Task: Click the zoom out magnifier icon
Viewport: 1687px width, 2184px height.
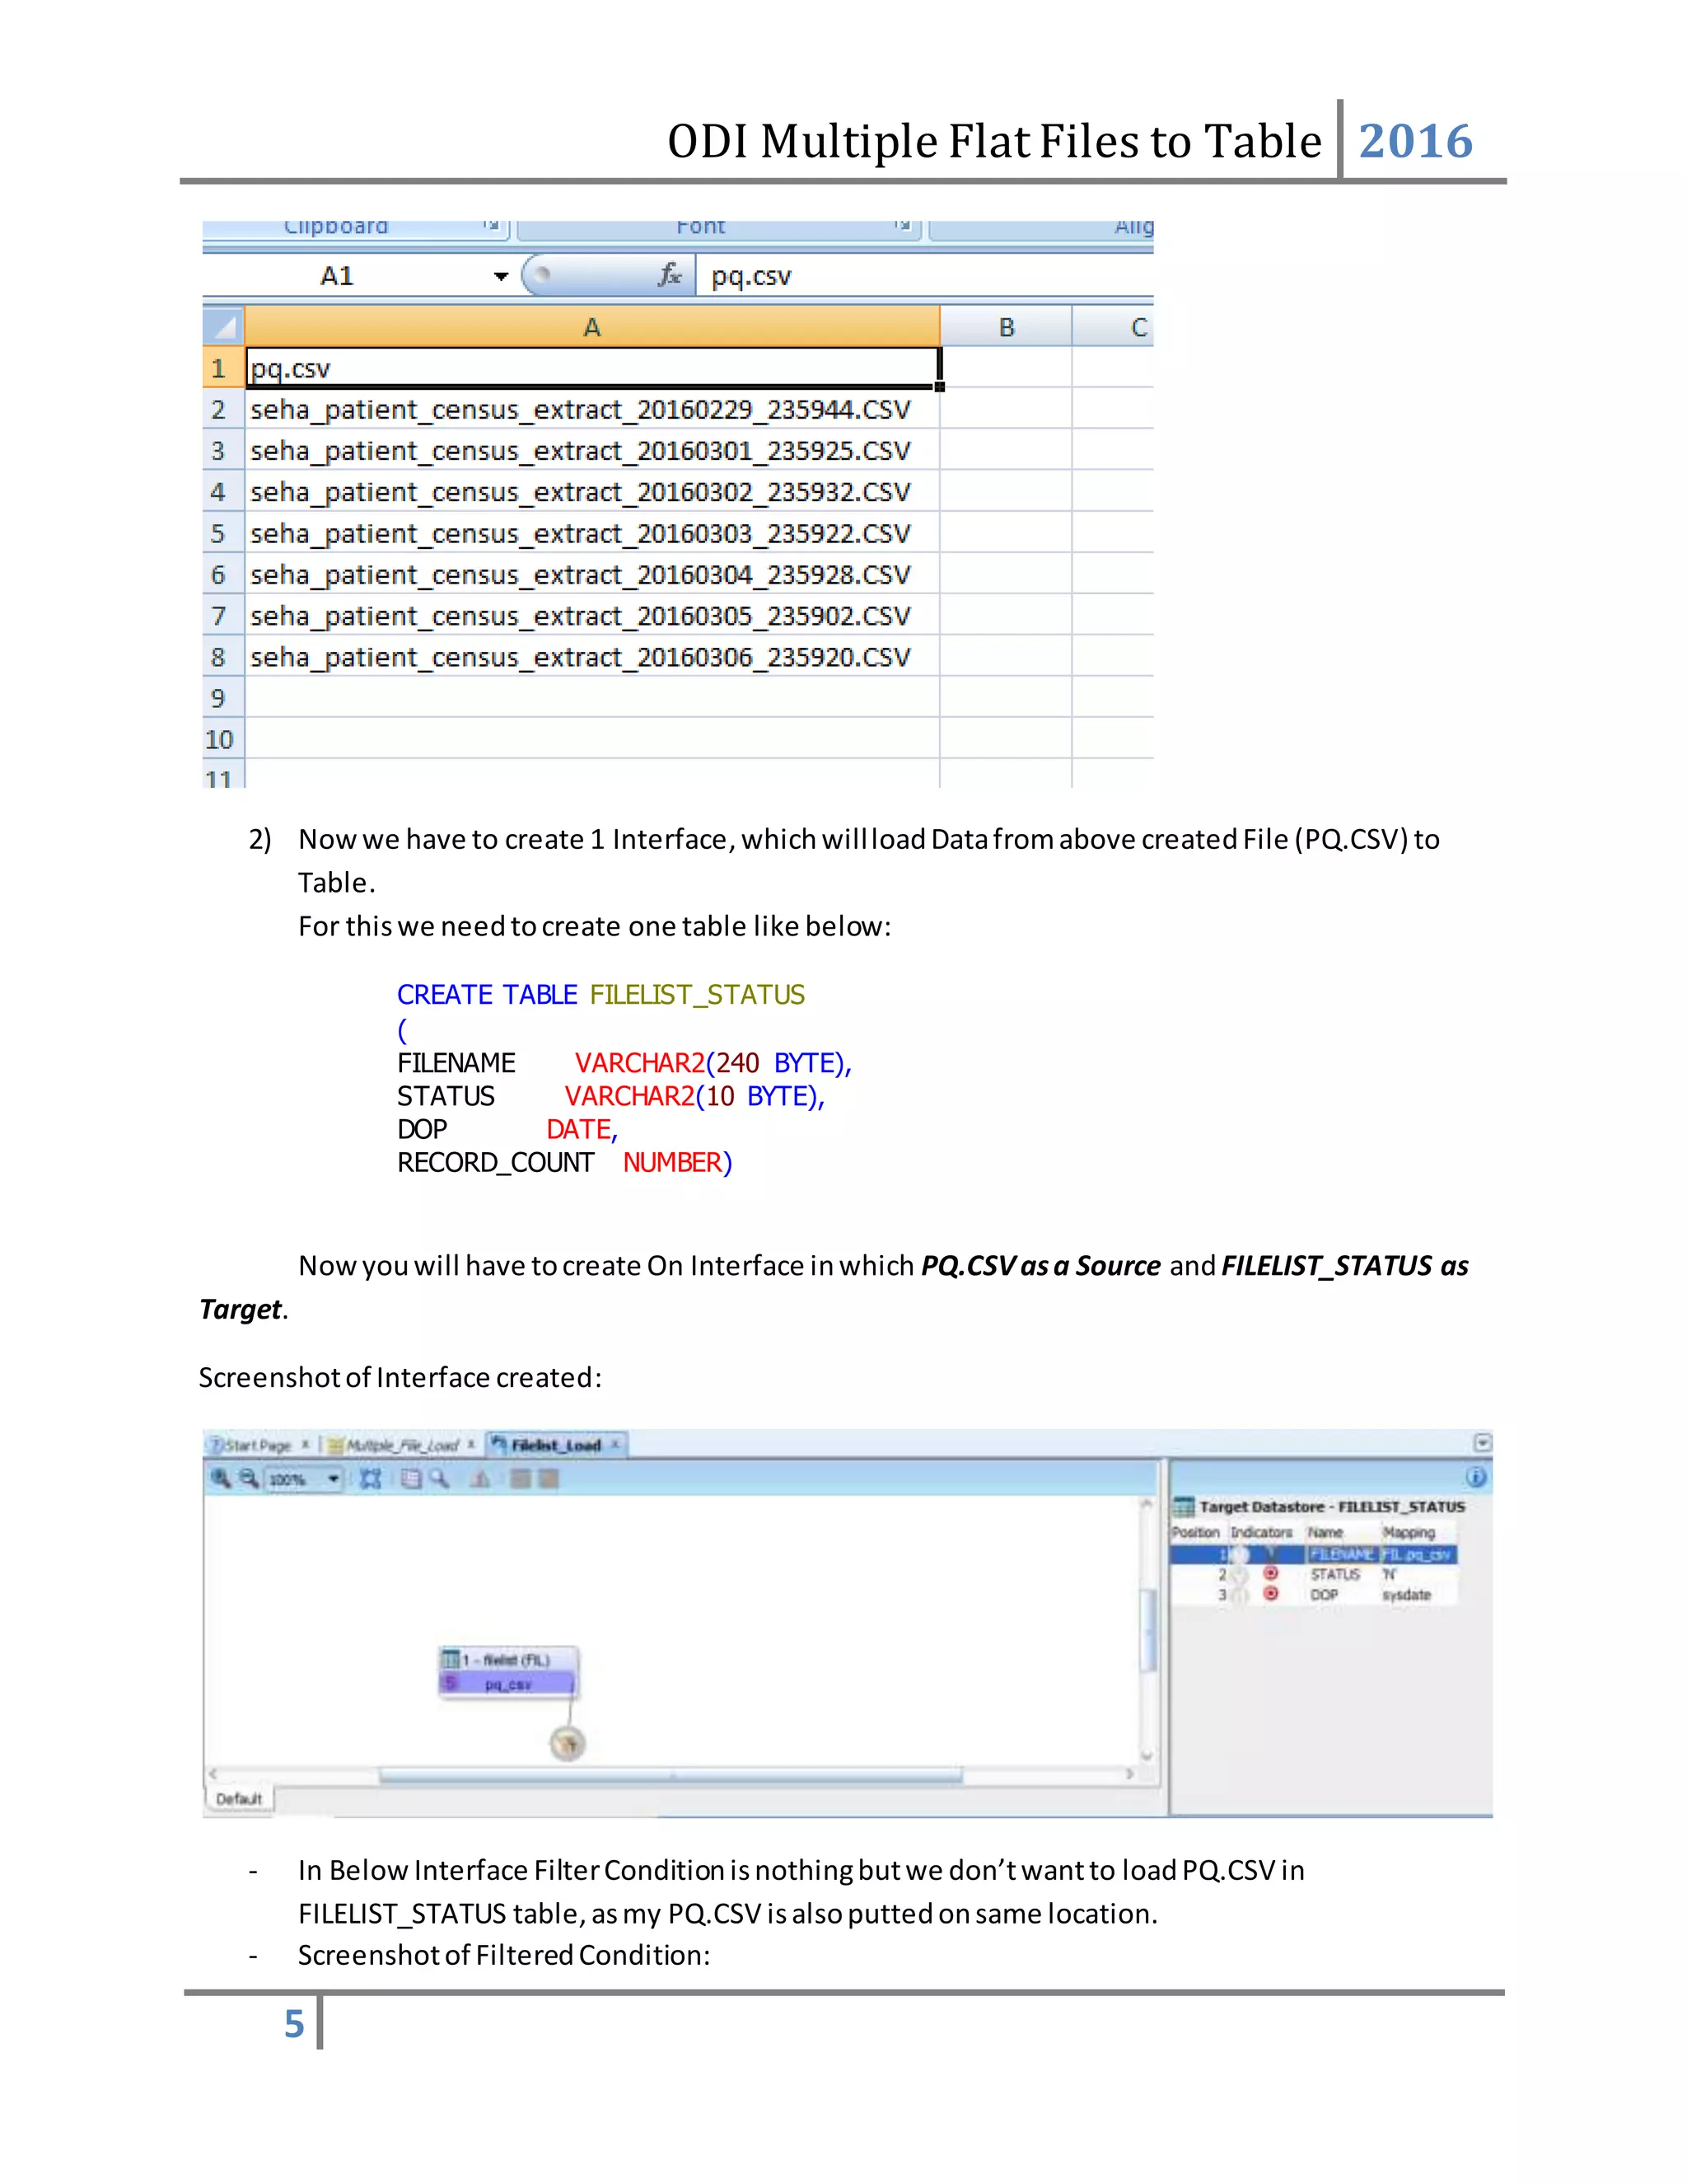Action: tap(249, 1478)
